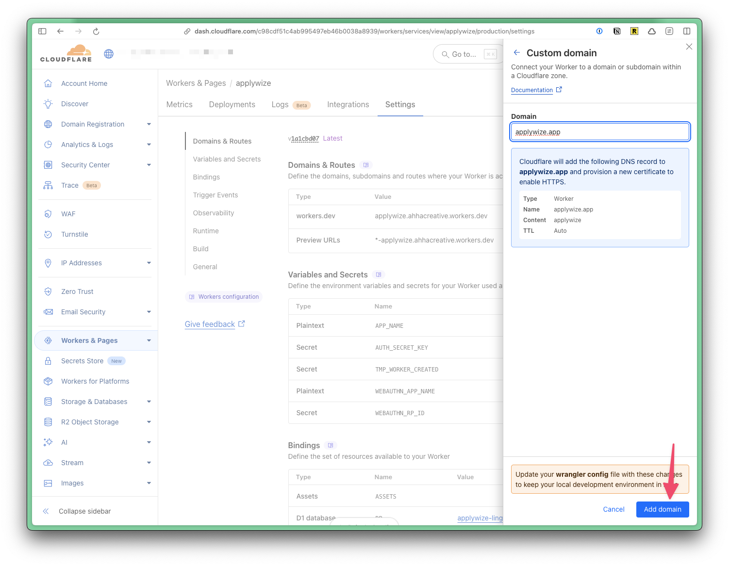Click the back arrow beside Custom domain
The width and height of the screenshot is (729, 566).
(x=517, y=53)
